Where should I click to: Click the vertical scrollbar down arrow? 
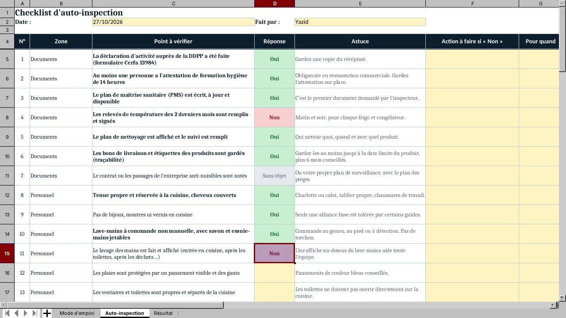[562, 298]
